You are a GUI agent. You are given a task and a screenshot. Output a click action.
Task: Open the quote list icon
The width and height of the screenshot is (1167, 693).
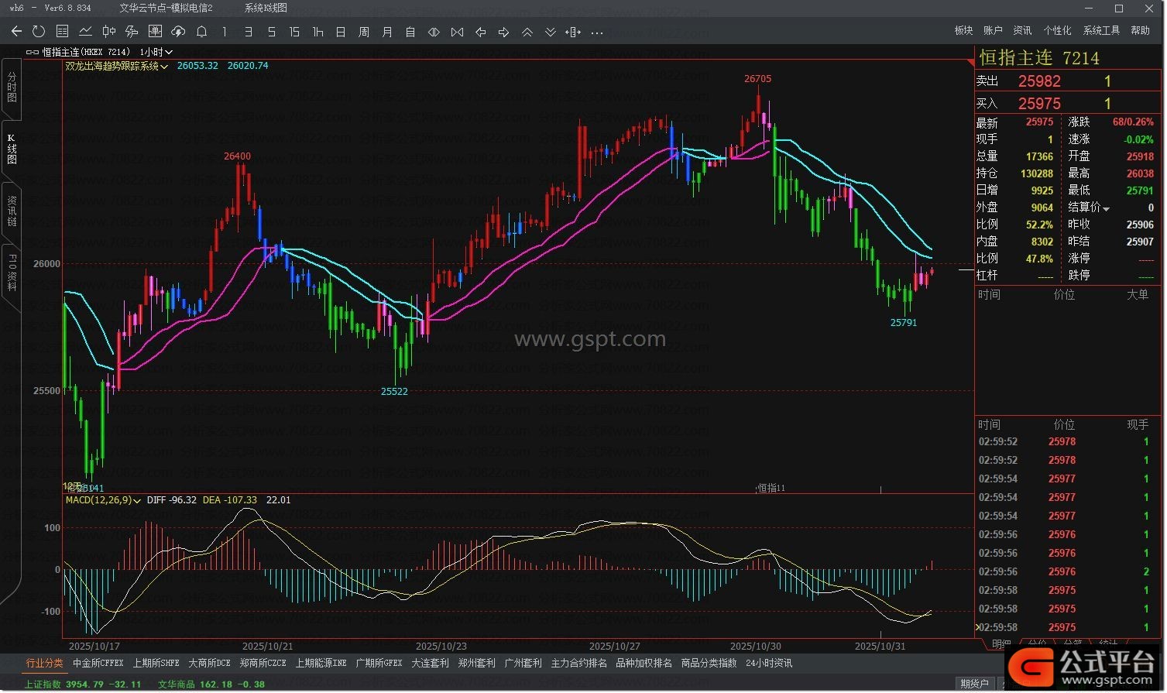coord(63,32)
